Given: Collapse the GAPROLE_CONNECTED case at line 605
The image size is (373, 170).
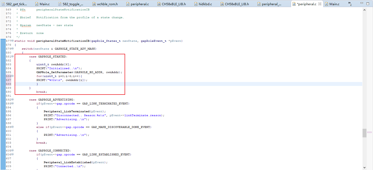Looking at the screenshot, I should point(13,151).
